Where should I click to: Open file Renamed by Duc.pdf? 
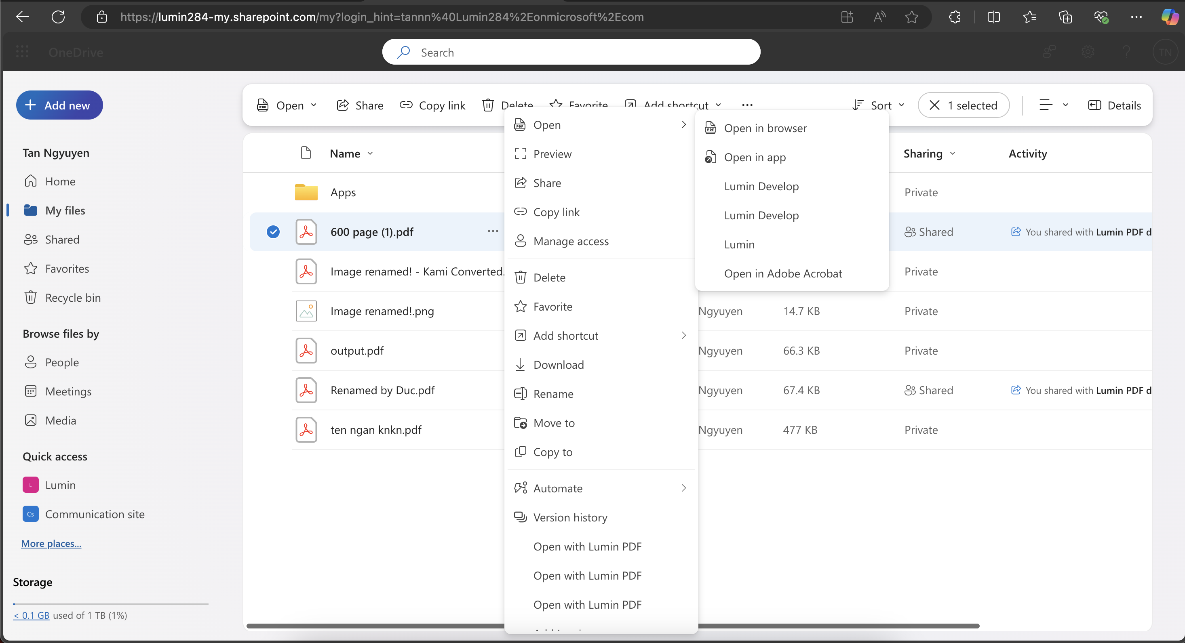click(382, 390)
